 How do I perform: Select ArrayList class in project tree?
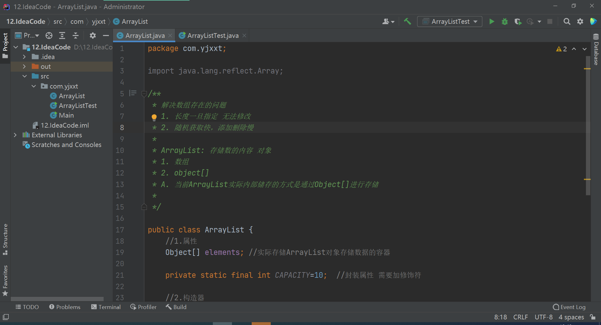67,96
